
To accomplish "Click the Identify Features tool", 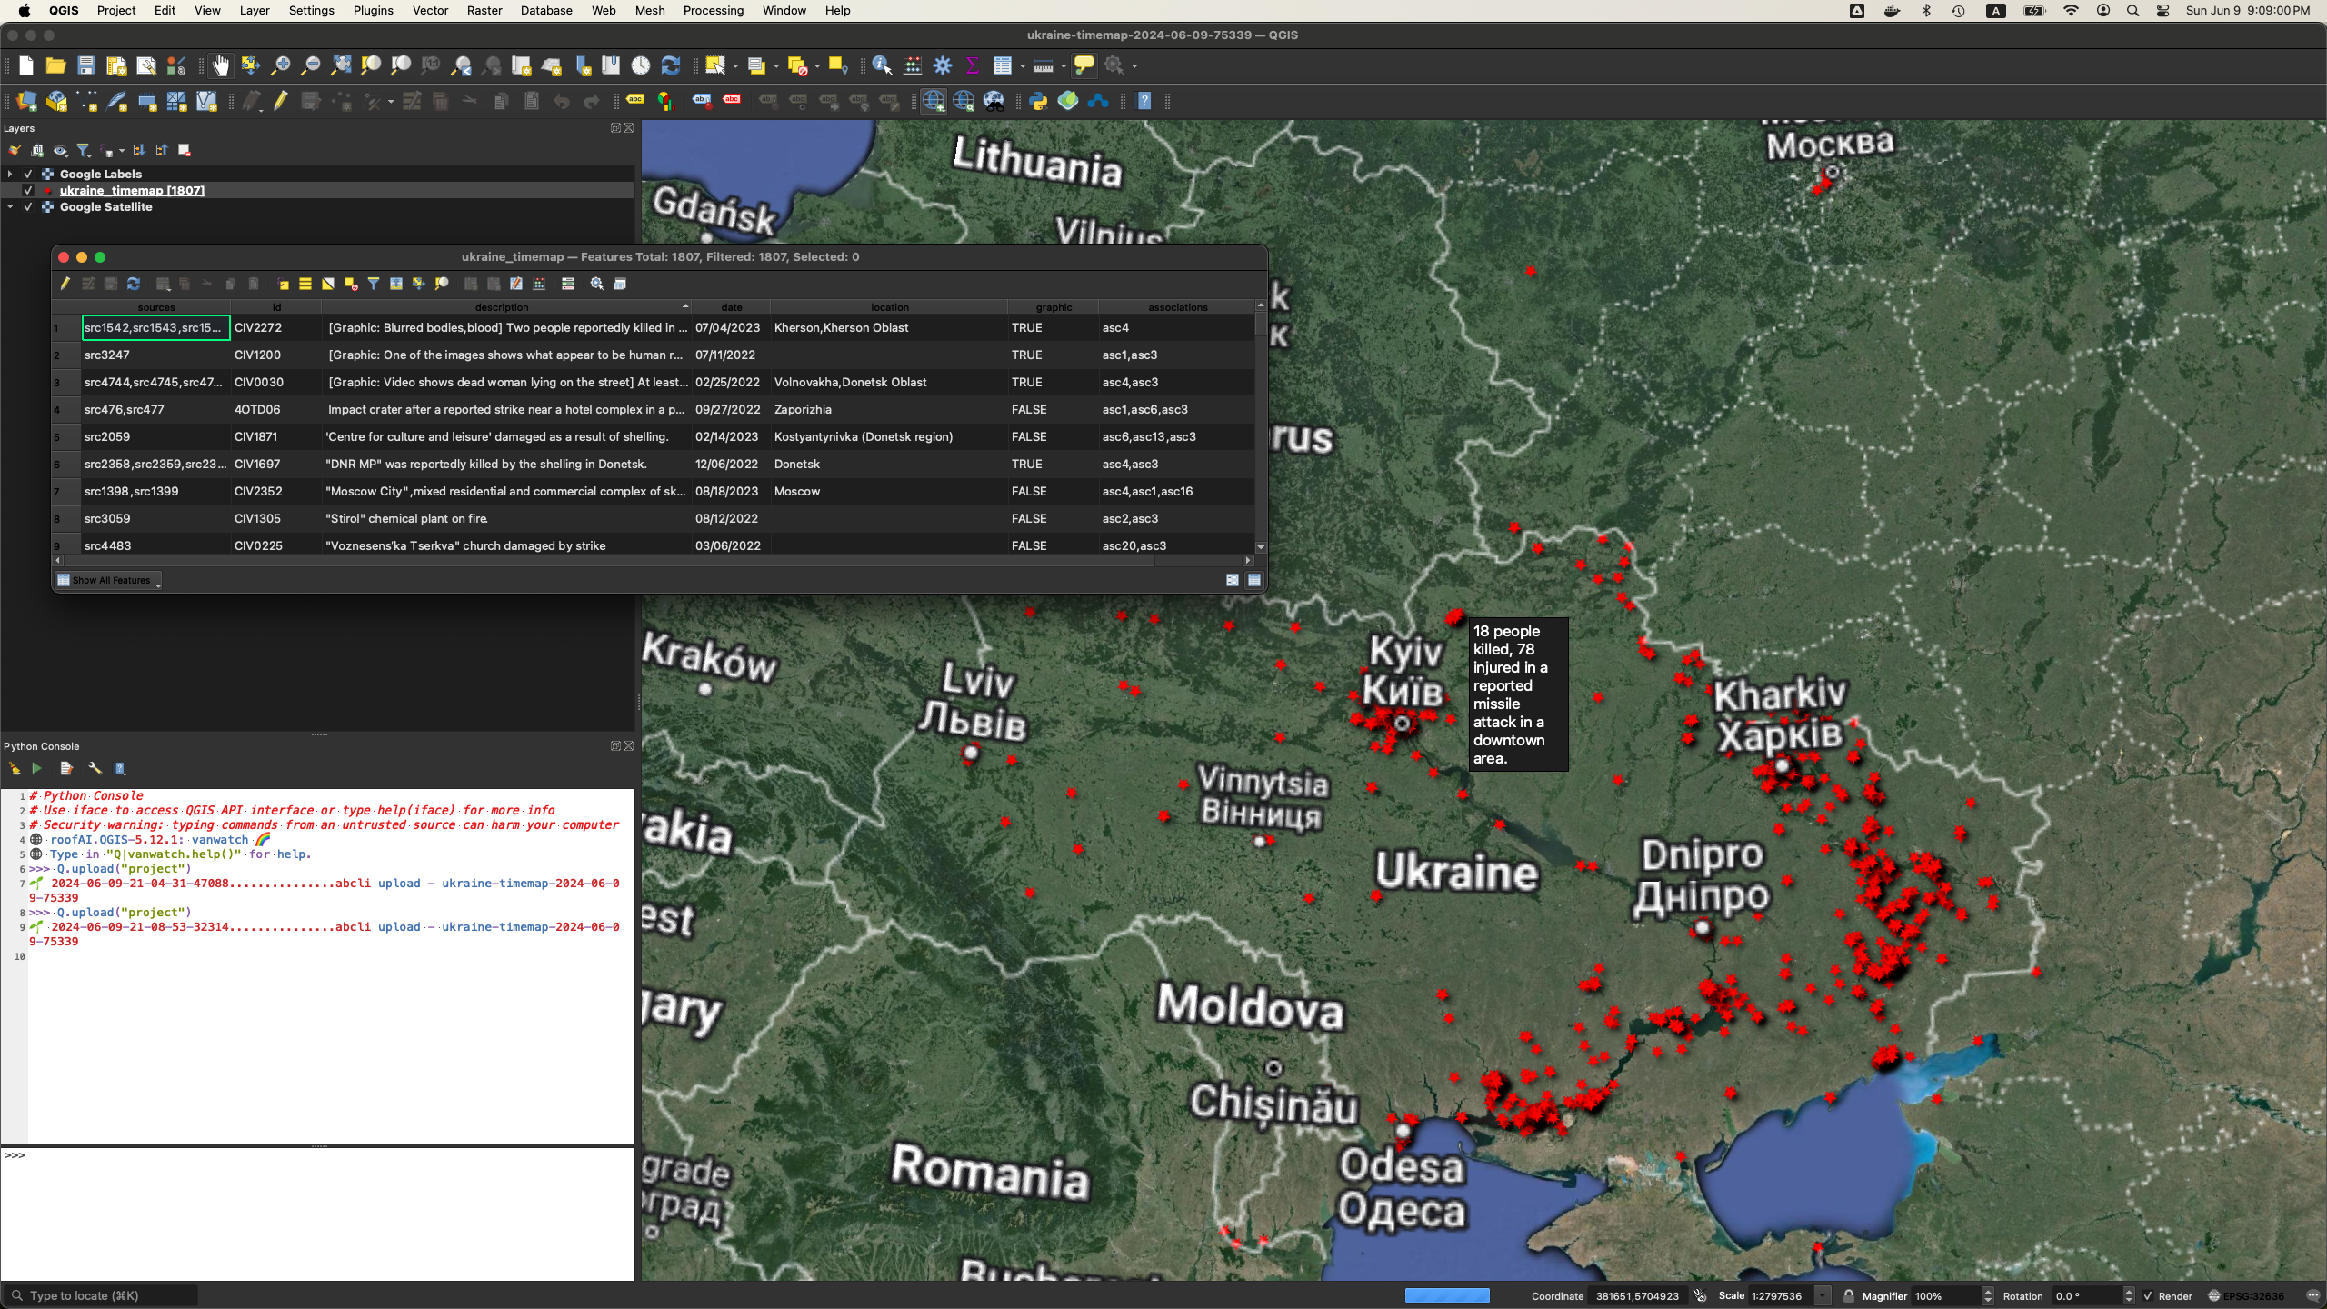I will click(x=882, y=65).
